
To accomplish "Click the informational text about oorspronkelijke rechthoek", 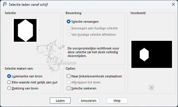I will click(93, 52).
